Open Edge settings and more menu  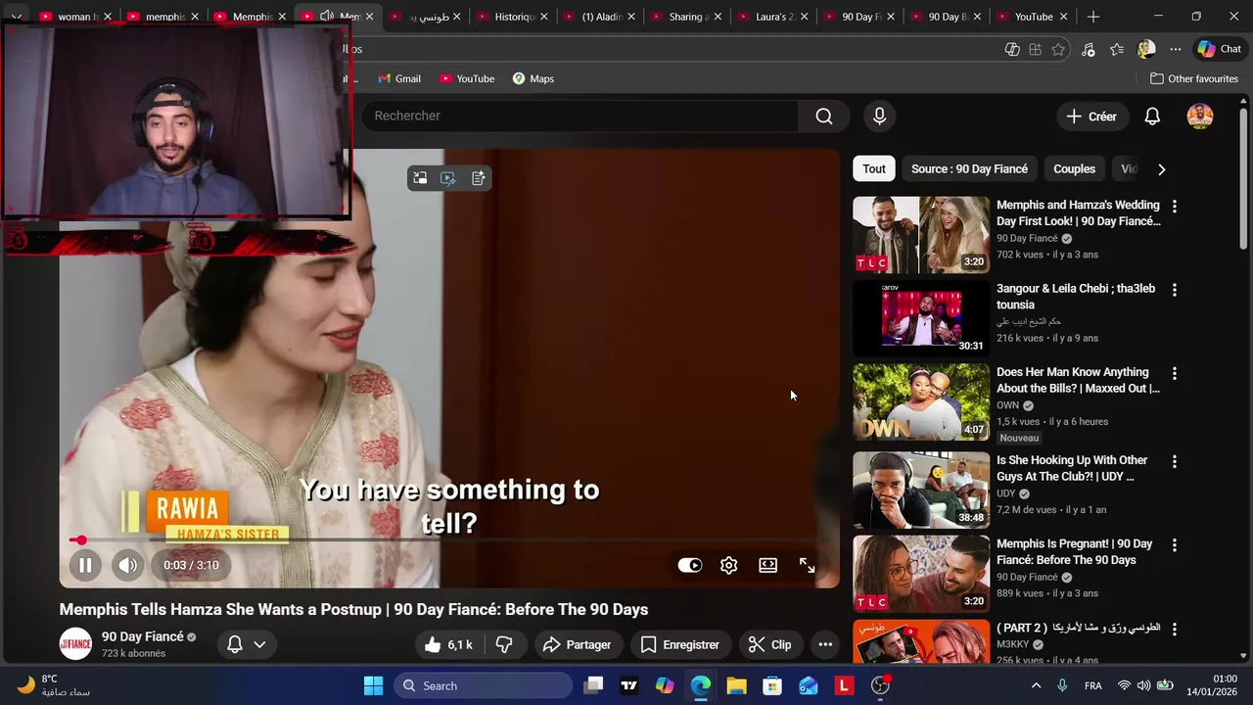tap(1176, 49)
